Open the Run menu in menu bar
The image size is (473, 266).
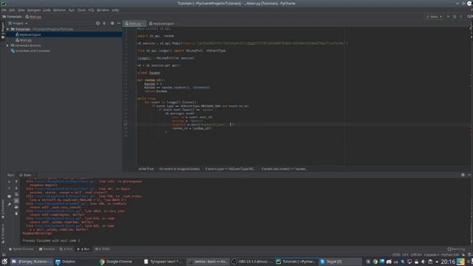(x=71, y=10)
